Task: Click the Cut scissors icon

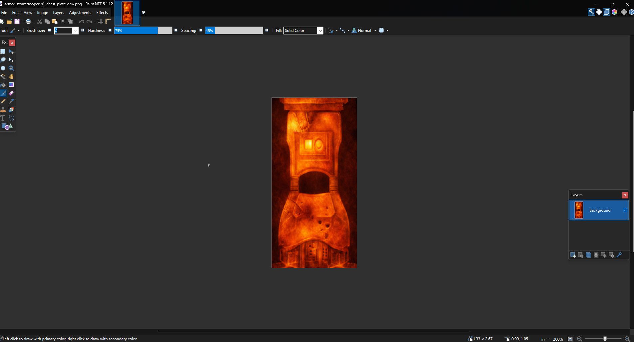Action: (x=40, y=21)
